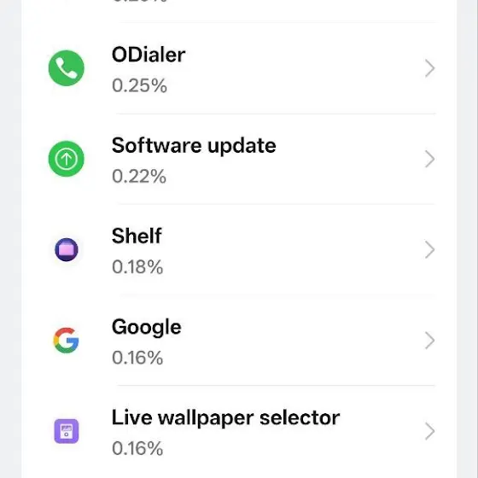The width and height of the screenshot is (478, 478).
Task: Click the Live wallpaper selector chevron
Action: pyautogui.click(x=430, y=431)
